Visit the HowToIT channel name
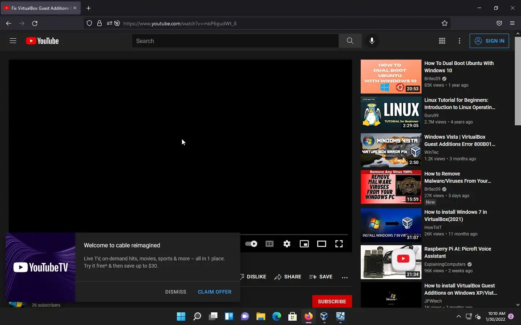 (x=433, y=227)
